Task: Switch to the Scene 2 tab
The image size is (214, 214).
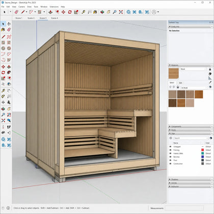Action: tap(31, 18)
